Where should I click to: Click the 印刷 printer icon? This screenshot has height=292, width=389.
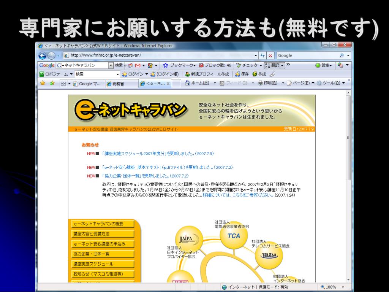pyautogui.click(x=260, y=83)
